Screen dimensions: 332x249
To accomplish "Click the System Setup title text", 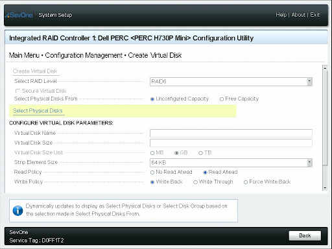I will 55,15.
